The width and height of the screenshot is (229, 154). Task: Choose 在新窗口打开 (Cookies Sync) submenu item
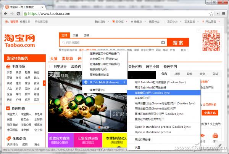tap(164, 93)
